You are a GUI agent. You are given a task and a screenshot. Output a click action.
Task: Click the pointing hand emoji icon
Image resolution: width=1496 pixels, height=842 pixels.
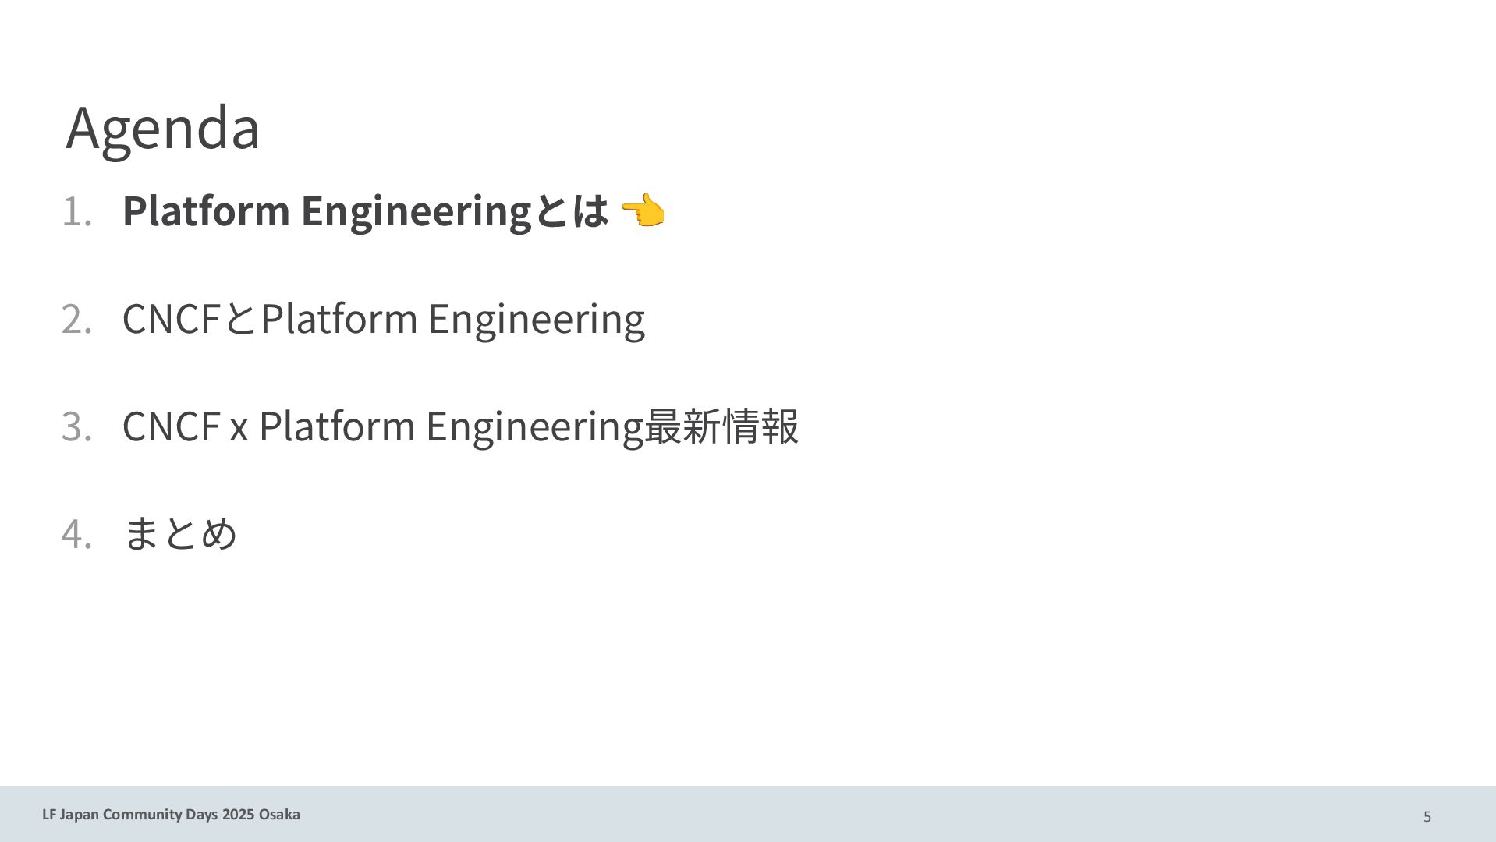pos(643,211)
